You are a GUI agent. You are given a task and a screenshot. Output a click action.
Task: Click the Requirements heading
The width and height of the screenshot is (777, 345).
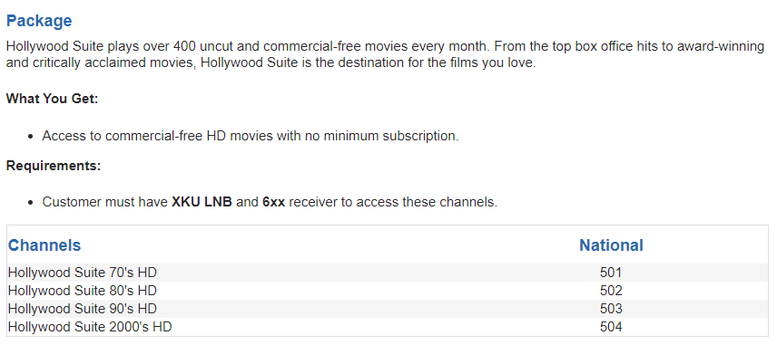tap(54, 166)
